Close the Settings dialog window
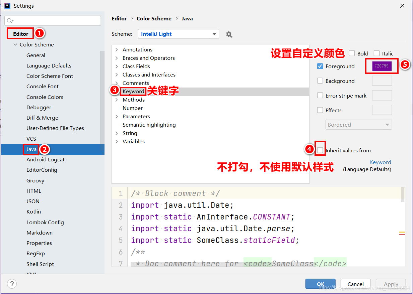This screenshot has height=294, width=413. [402, 6]
